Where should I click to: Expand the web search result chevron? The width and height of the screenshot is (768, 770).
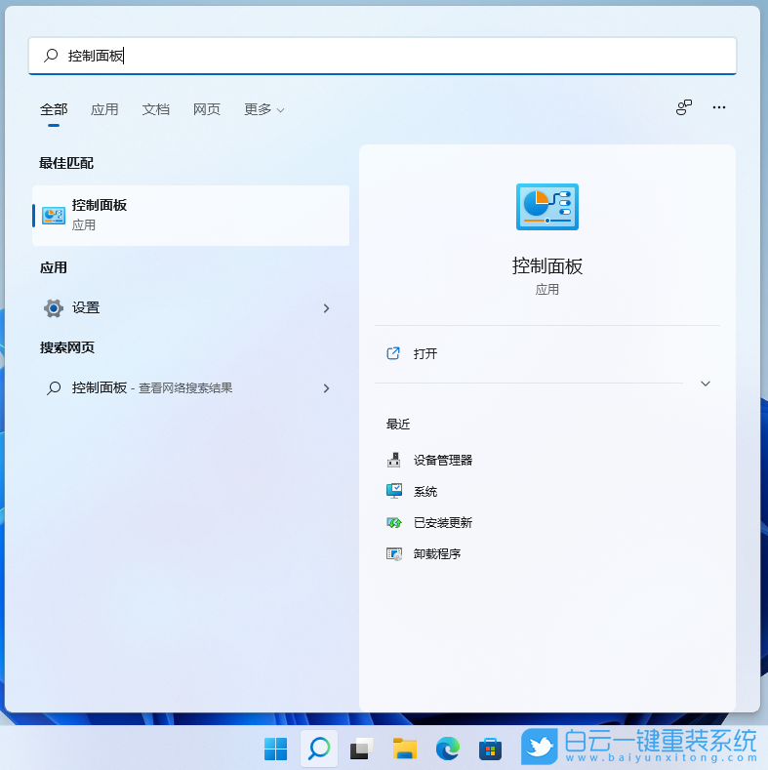click(326, 388)
